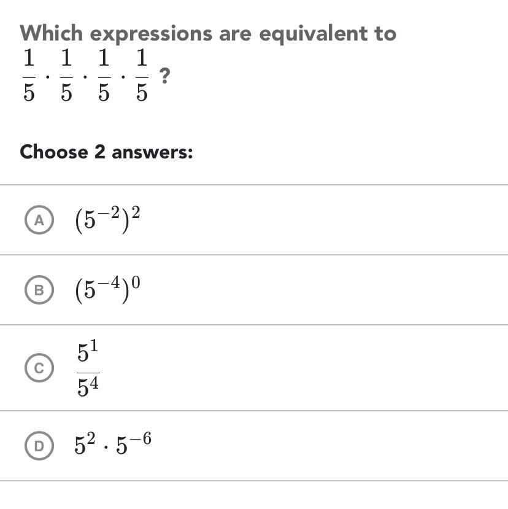
Task: Click the question mark after the fractions
Action: (165, 76)
